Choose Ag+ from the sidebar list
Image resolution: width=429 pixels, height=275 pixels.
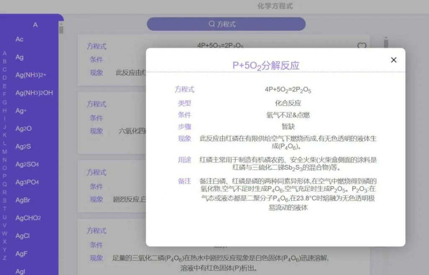(21, 111)
